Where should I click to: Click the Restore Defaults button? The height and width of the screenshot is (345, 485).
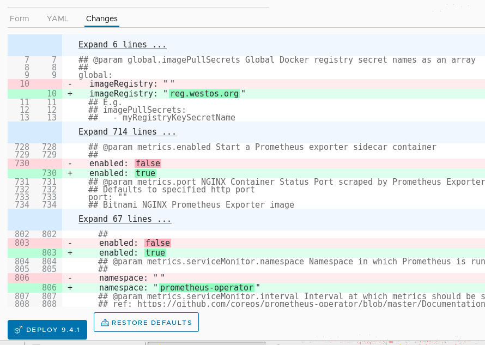pos(146,323)
